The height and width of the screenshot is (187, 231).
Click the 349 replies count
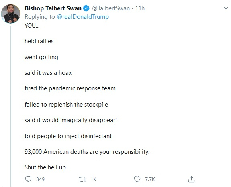pos(40,179)
